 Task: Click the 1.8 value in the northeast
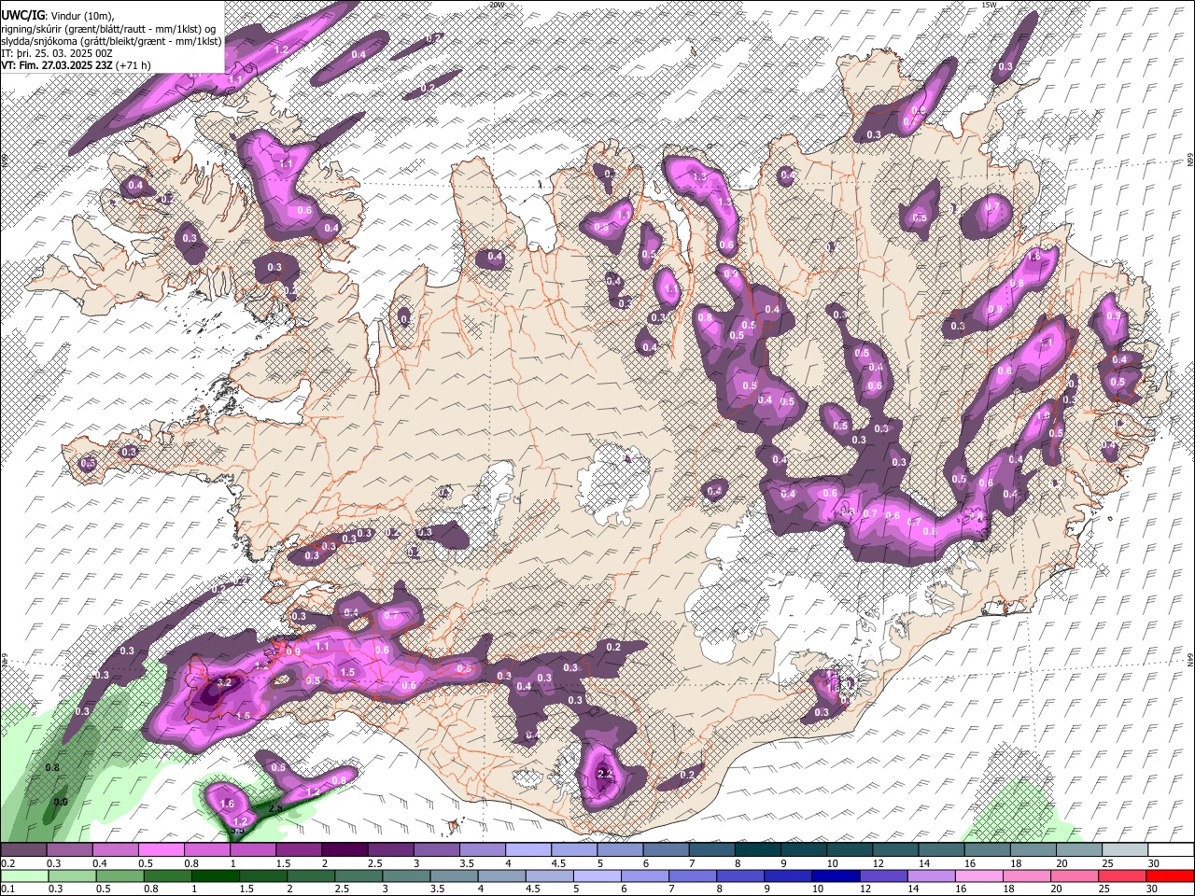point(1033,257)
